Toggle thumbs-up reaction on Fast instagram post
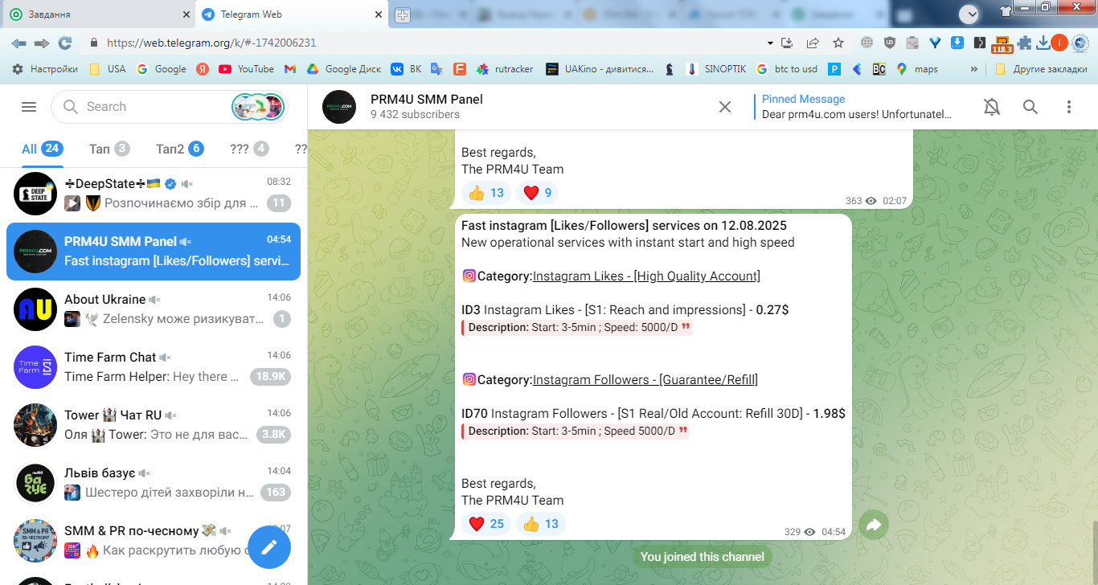 click(x=540, y=524)
